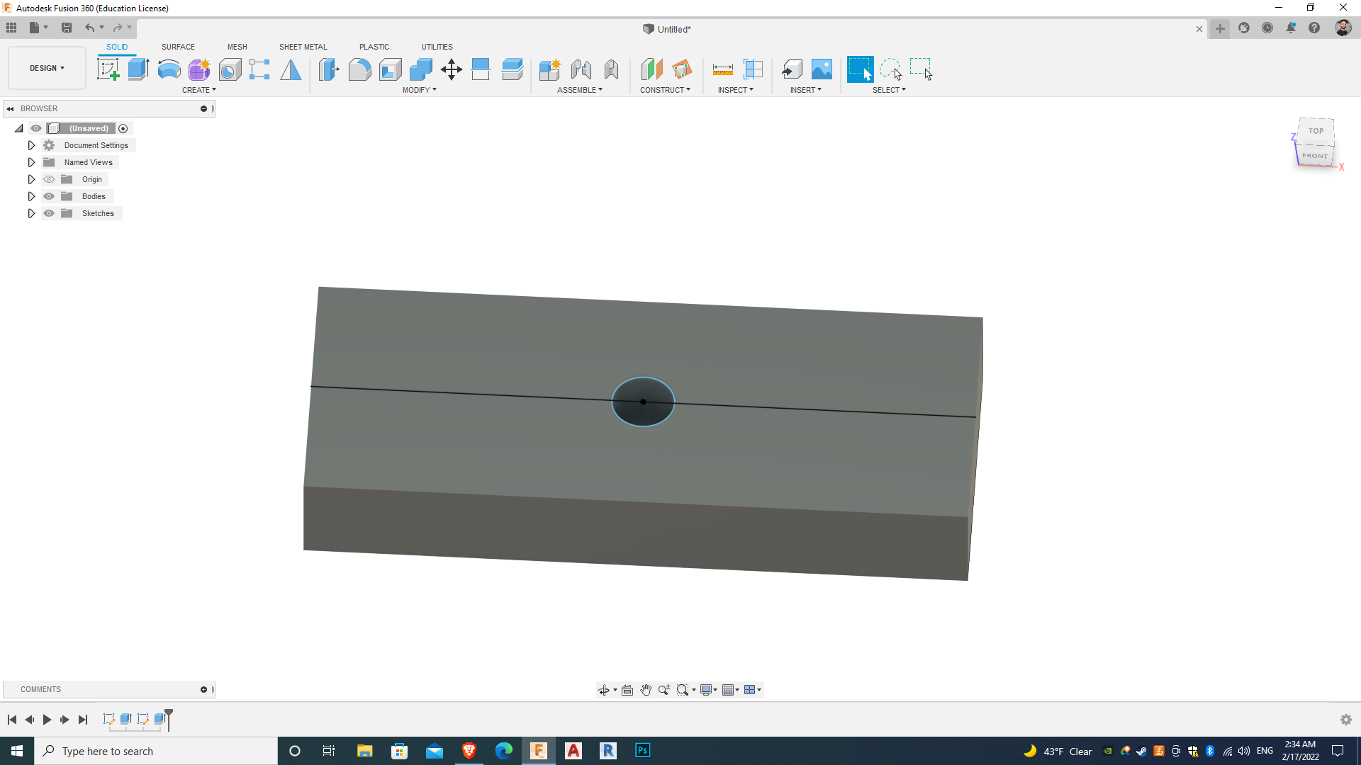1361x765 pixels.
Task: Click the Extrude tool icon
Action: click(x=138, y=69)
